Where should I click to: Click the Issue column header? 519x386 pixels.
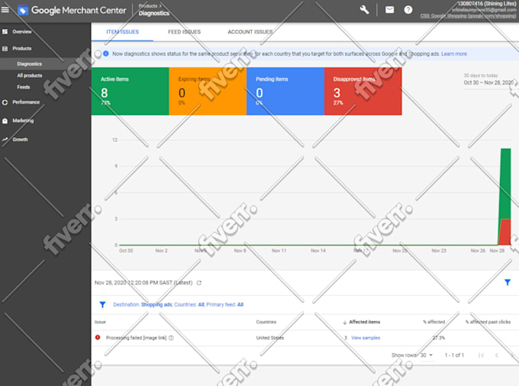100,322
